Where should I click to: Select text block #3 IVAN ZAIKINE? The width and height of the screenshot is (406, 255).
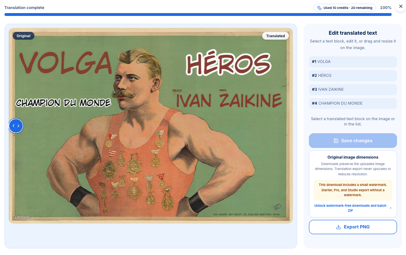(353, 89)
